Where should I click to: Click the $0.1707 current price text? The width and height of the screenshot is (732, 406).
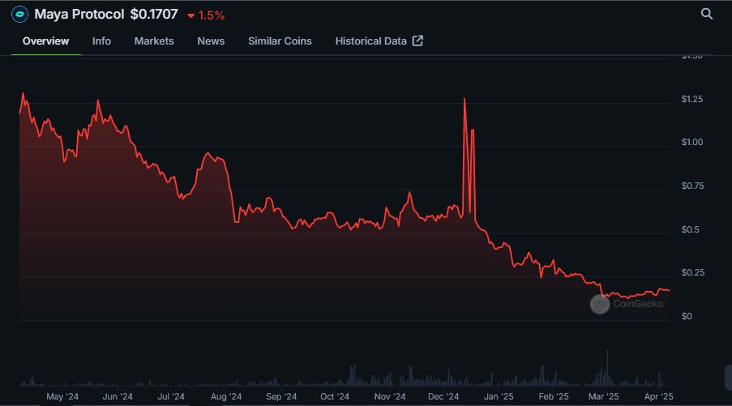point(154,15)
